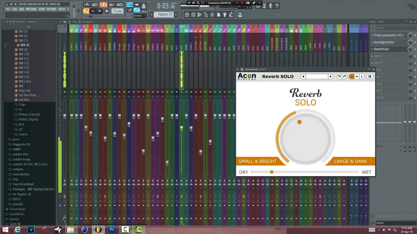This screenshot has height=234, width=417.
Task: Click the ReverbSolo mix level knob in mixer
Action: click(410, 49)
